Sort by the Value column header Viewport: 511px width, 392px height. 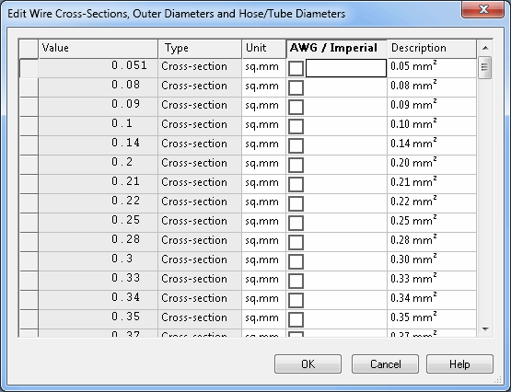click(x=99, y=49)
